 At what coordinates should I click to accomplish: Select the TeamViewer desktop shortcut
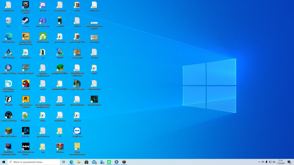77,131
